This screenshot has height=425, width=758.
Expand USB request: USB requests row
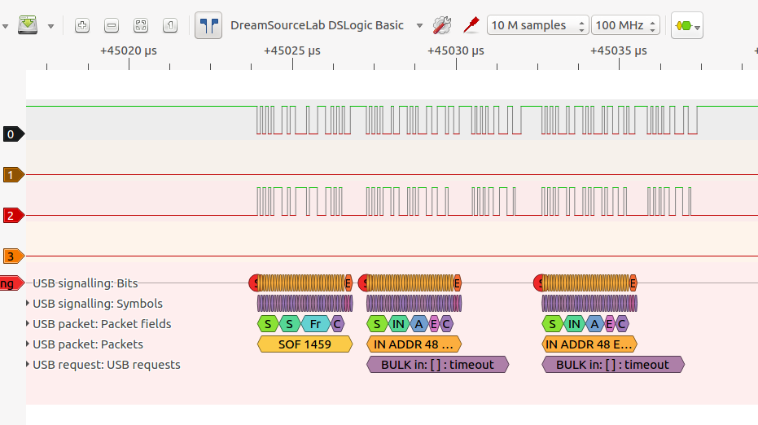point(28,364)
